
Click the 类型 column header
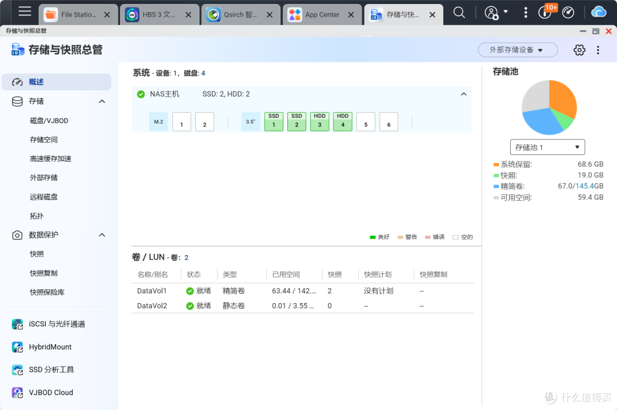click(230, 274)
